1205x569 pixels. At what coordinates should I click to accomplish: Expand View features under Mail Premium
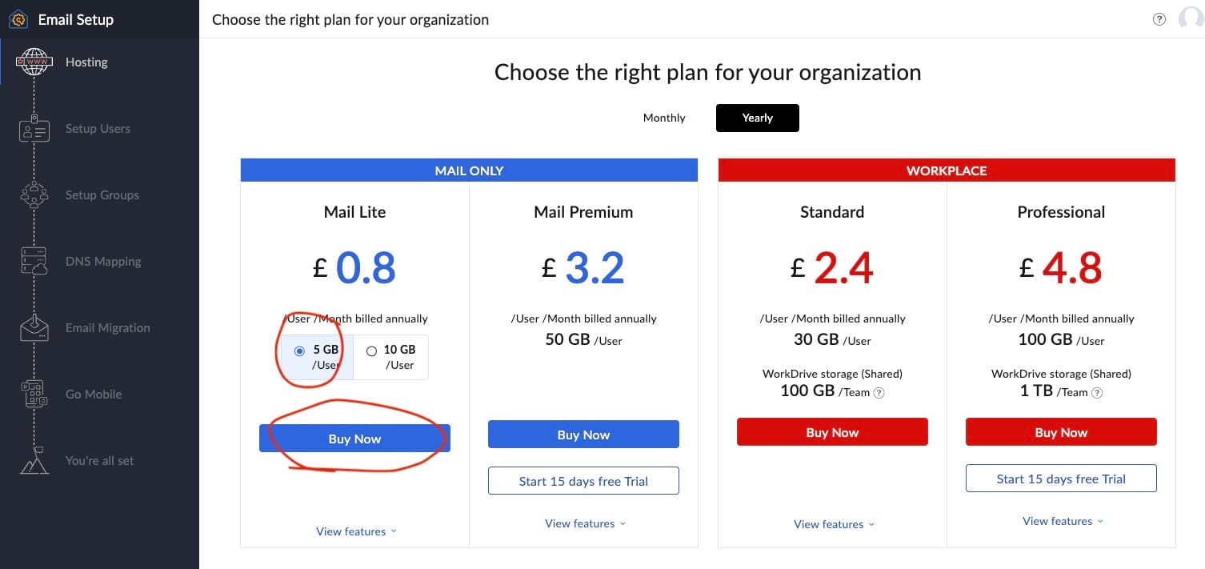click(585, 523)
